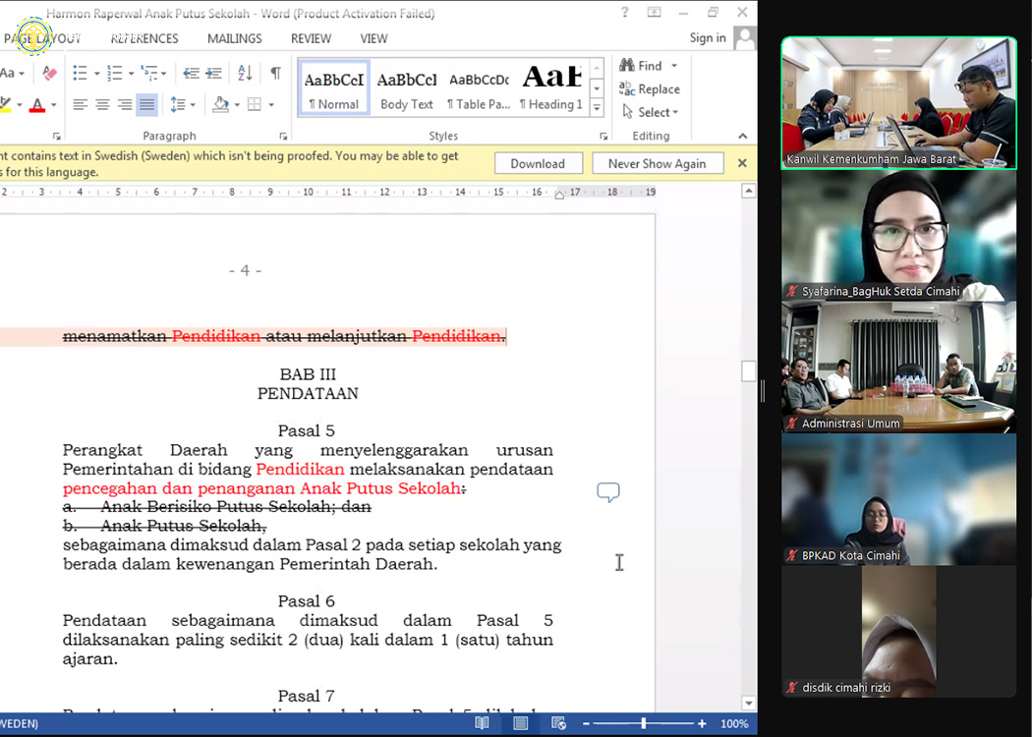
Task: Open the Select dropdown in Editing
Action: click(x=652, y=112)
